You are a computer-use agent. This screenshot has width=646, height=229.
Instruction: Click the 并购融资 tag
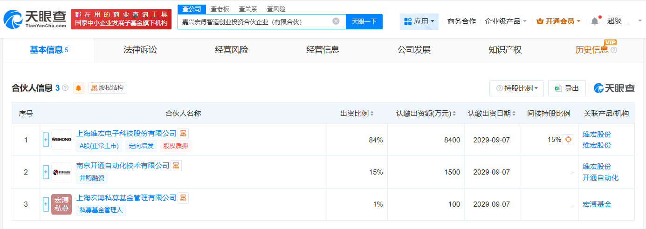click(x=92, y=178)
